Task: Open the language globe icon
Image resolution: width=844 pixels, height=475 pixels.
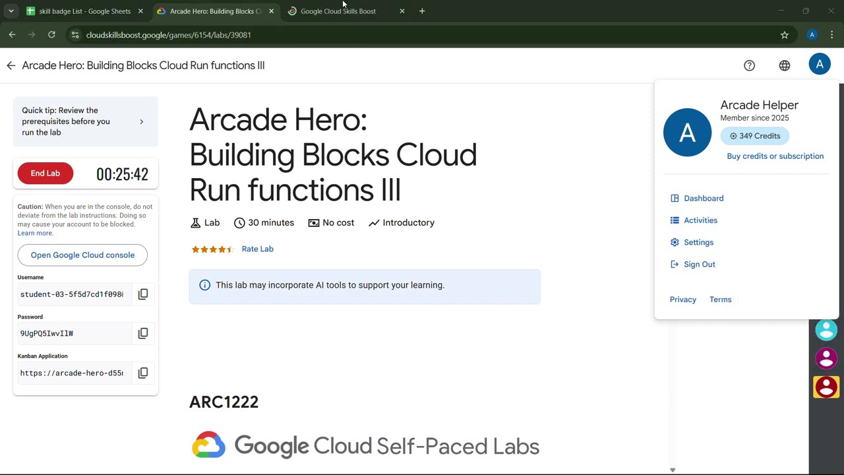Action: click(x=784, y=65)
